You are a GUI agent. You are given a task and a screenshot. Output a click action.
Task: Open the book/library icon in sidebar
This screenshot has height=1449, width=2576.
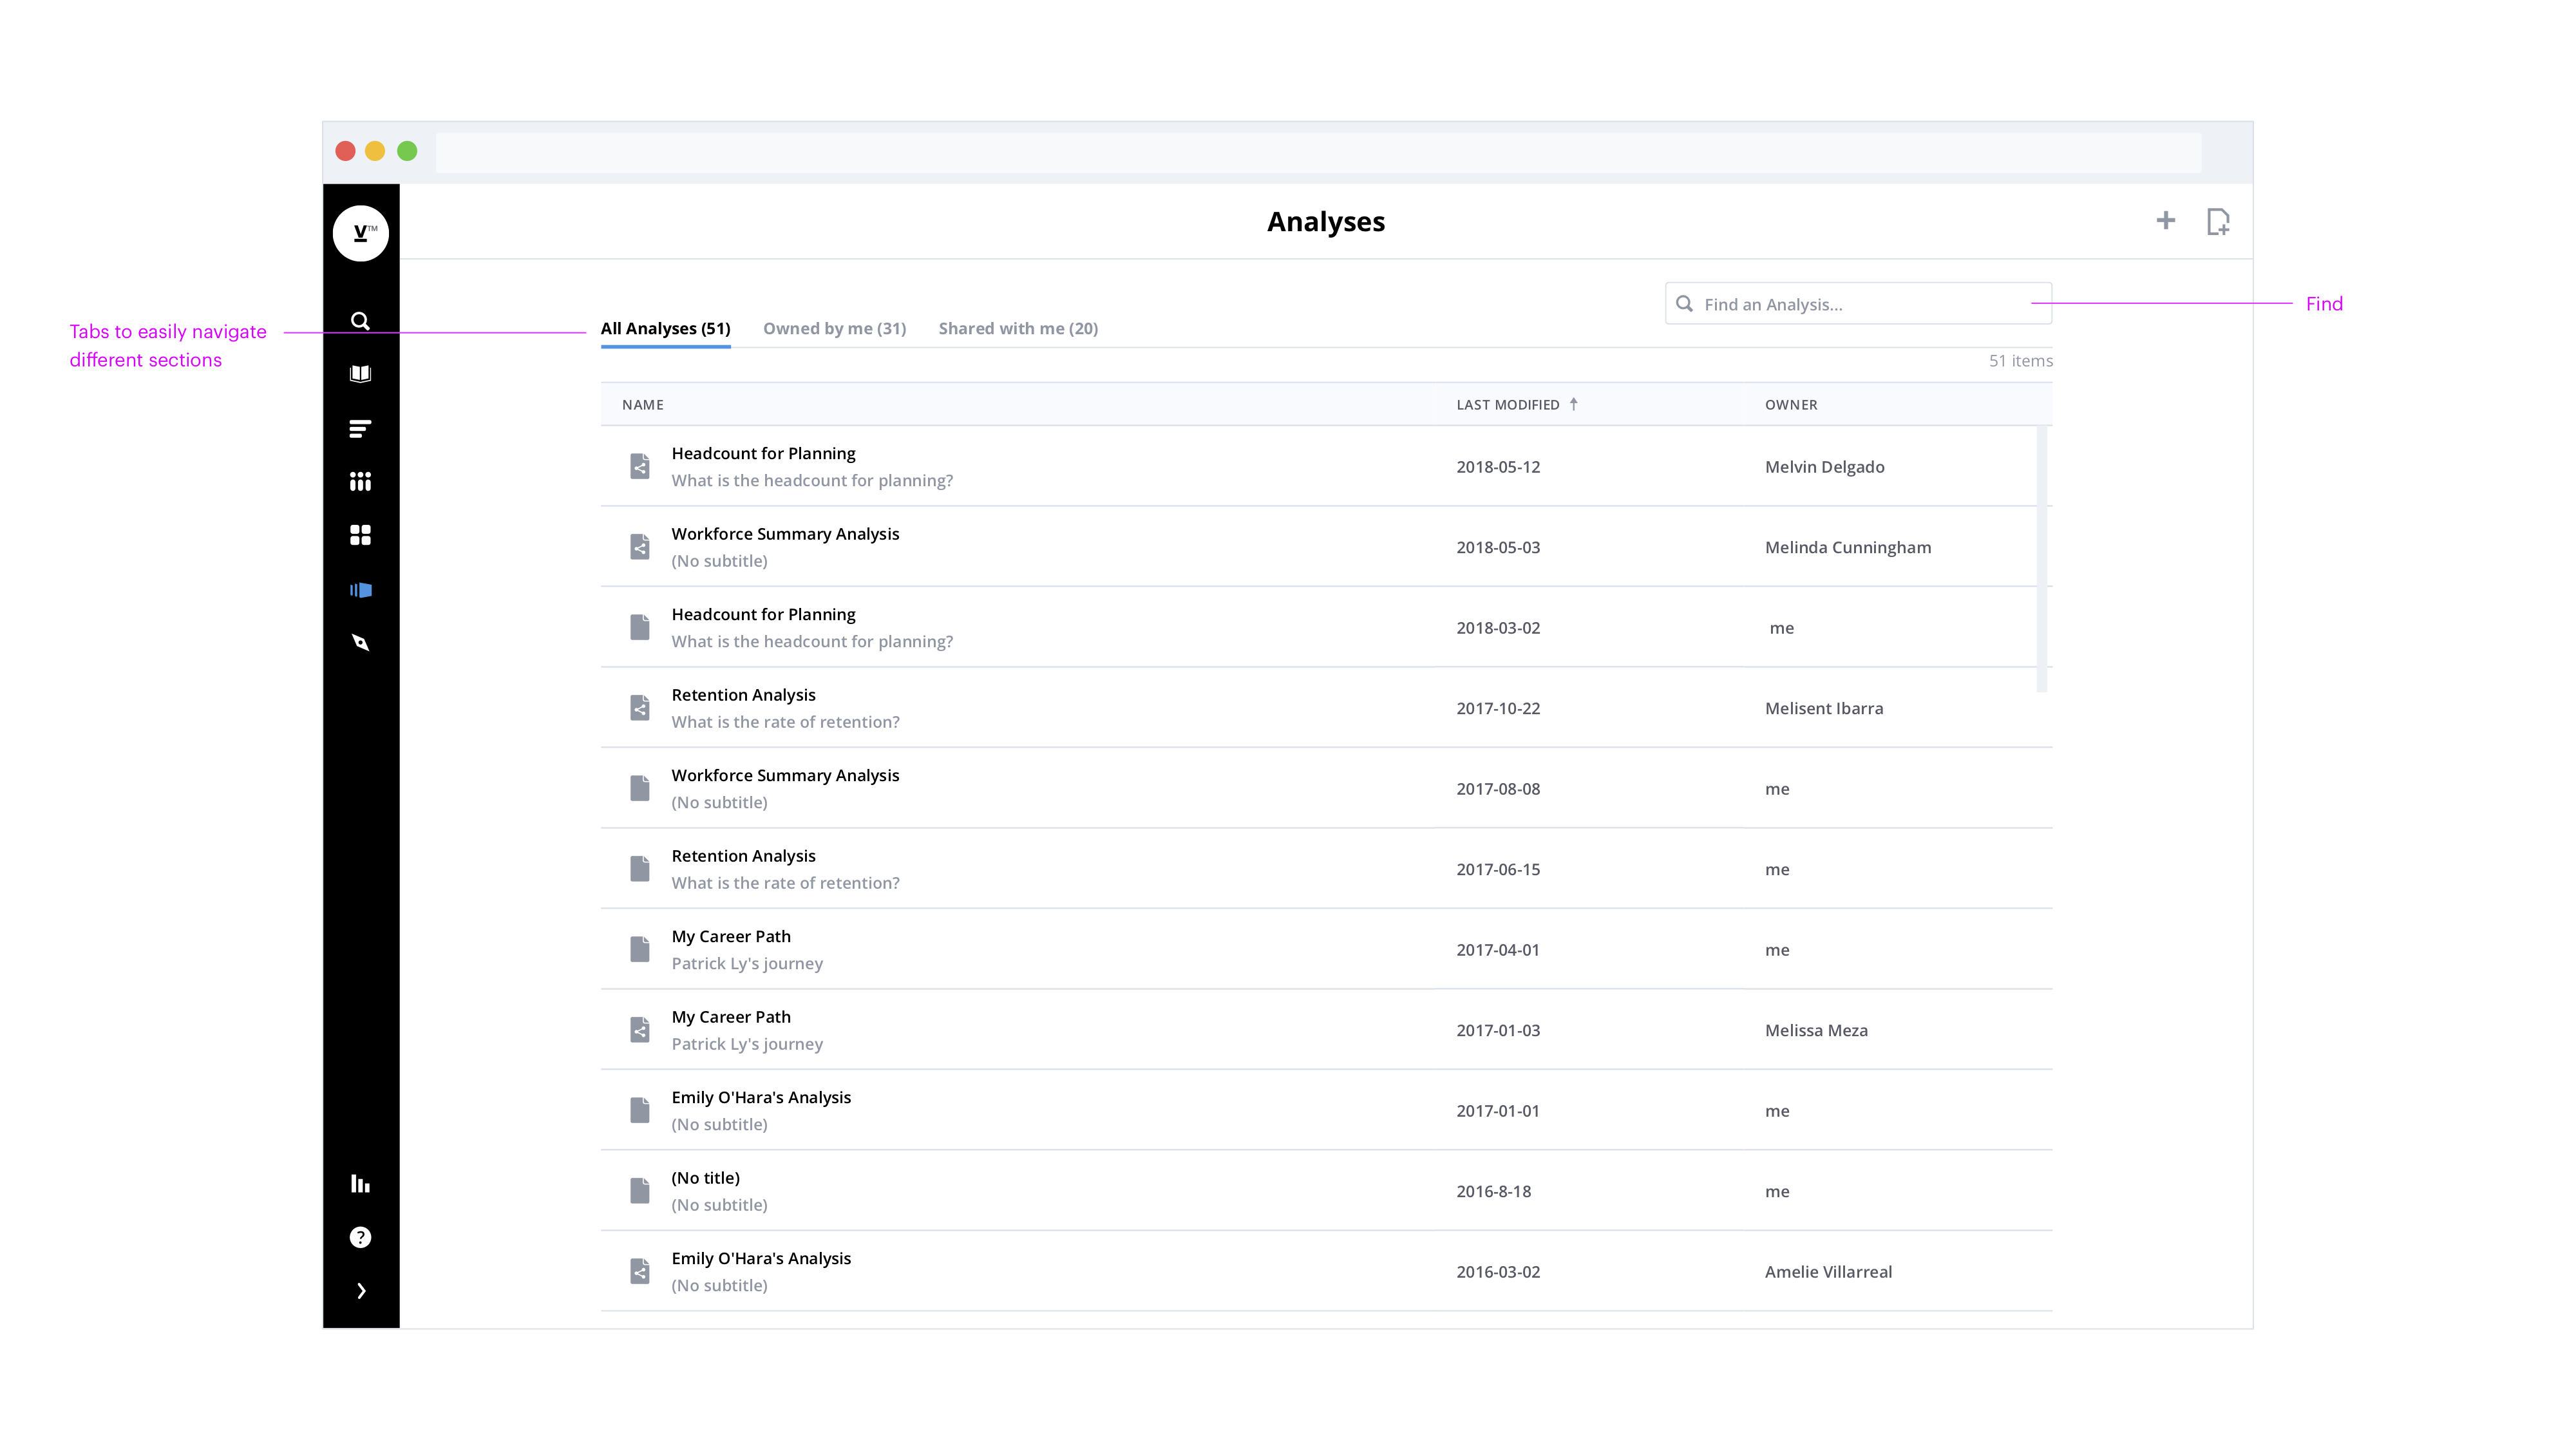(361, 374)
